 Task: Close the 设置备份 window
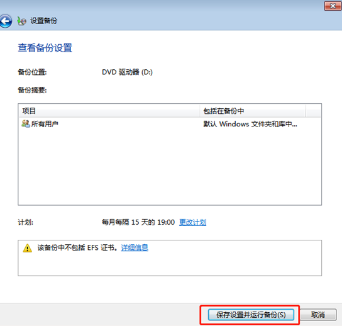(x=333, y=6)
